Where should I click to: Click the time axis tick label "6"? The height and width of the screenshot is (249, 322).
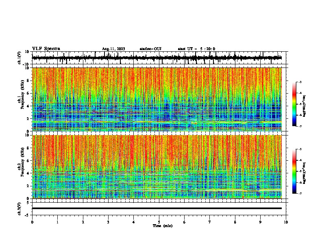click(185, 222)
